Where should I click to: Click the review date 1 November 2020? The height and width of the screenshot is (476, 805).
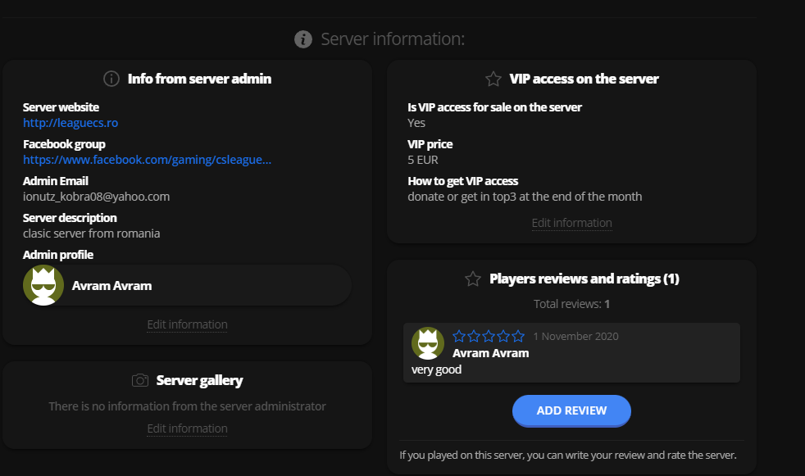tap(575, 337)
